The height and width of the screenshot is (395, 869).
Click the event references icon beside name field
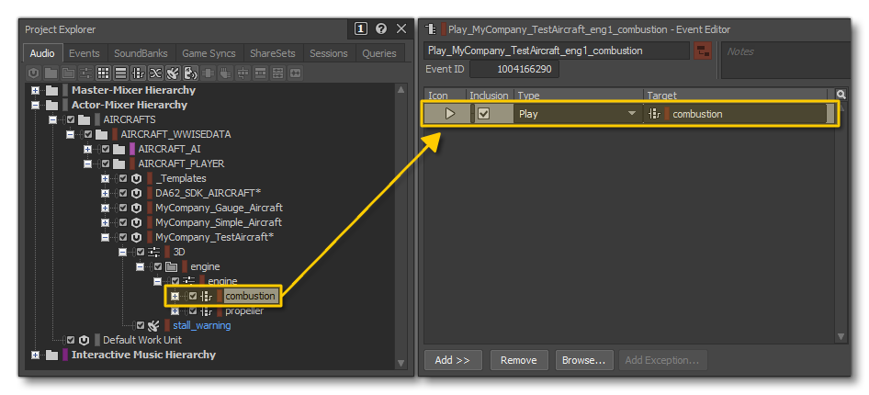tap(702, 51)
